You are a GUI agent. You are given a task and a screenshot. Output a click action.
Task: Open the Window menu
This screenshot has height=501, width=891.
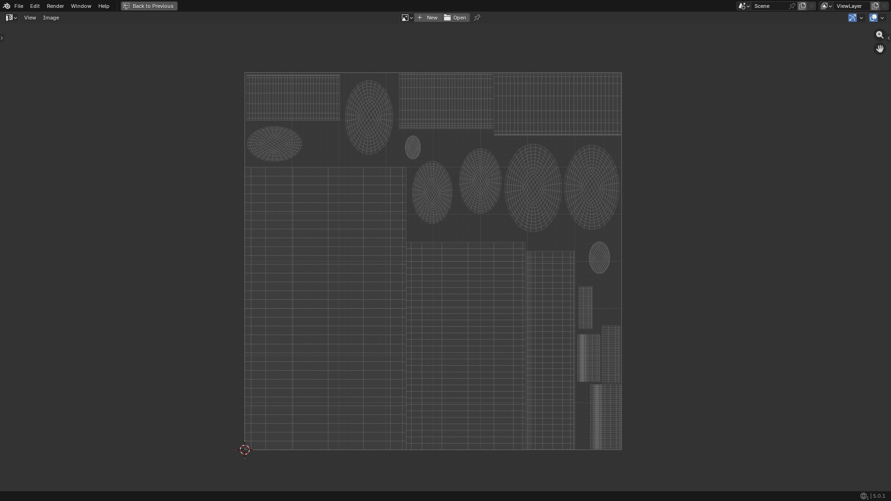click(81, 6)
